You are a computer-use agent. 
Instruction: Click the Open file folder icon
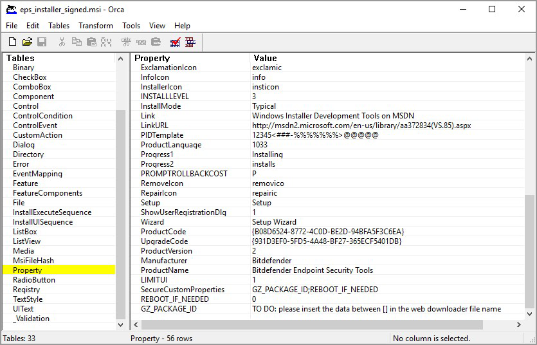pyautogui.click(x=27, y=42)
